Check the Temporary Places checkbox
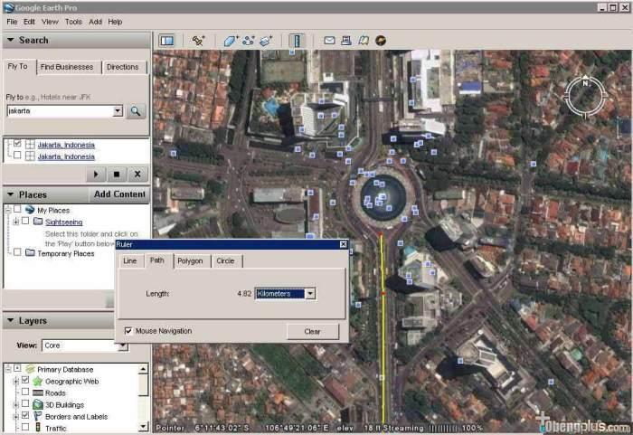The width and height of the screenshot is (633, 435). click(x=17, y=252)
